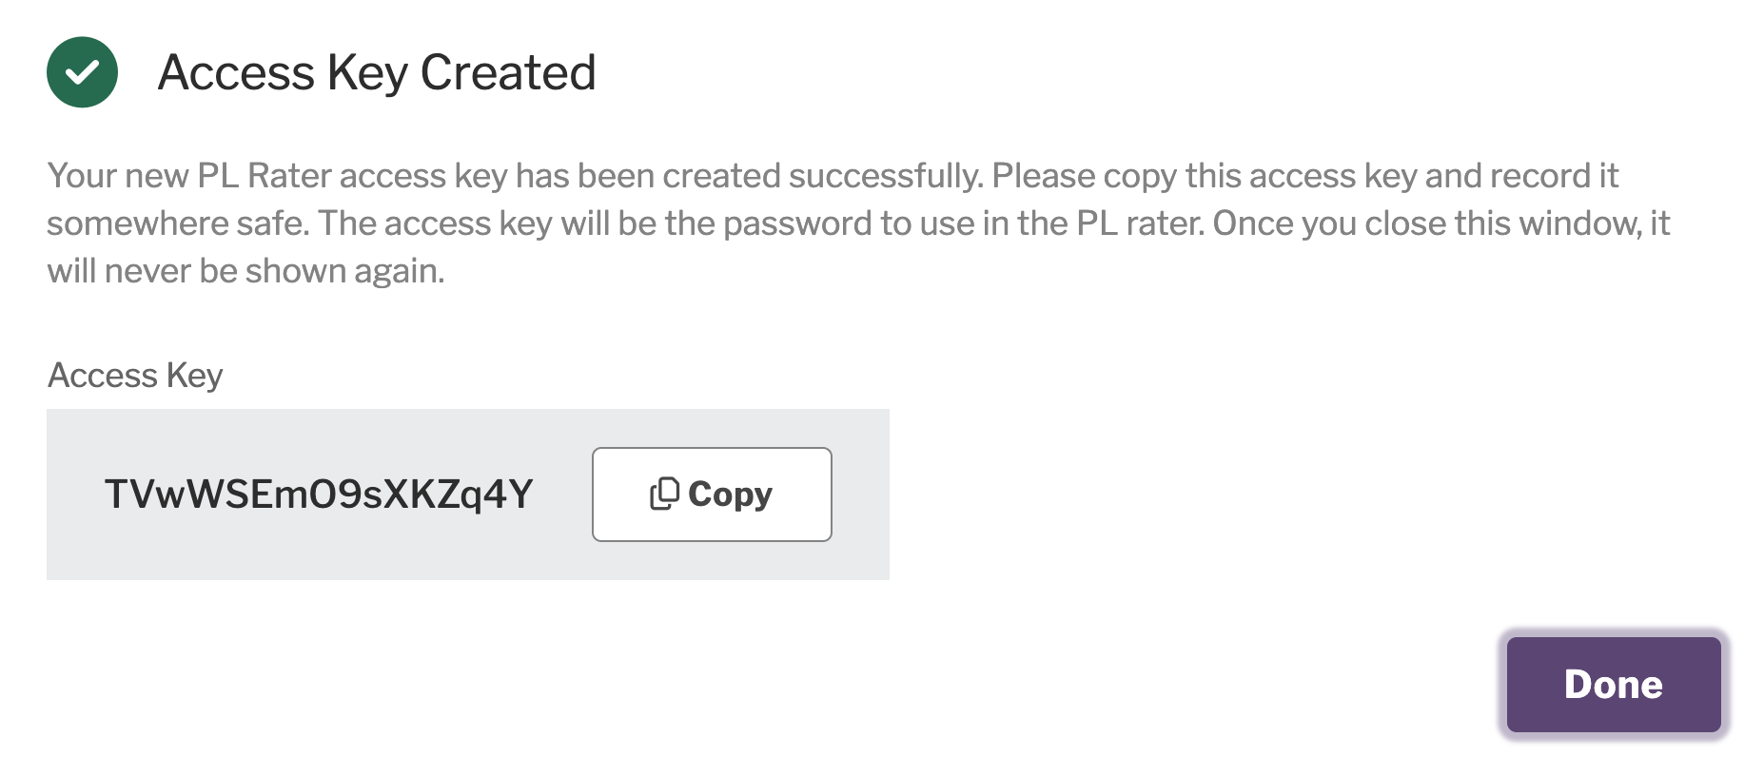Click the word 'Created' in the title
Viewport: 1764px width, 776px height.
point(508,72)
